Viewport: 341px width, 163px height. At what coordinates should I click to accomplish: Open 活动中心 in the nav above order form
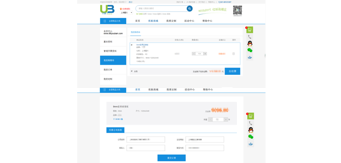190,90
